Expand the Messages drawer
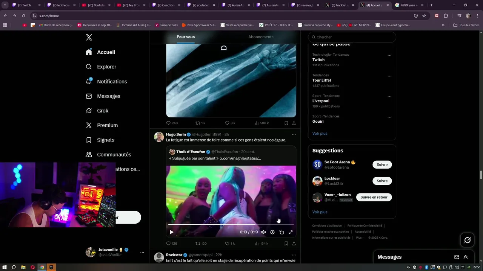This screenshot has height=271, width=483. tap(466, 257)
